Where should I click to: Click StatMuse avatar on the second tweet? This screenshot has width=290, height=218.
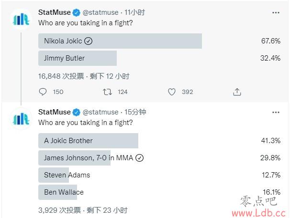[x=21, y=119]
